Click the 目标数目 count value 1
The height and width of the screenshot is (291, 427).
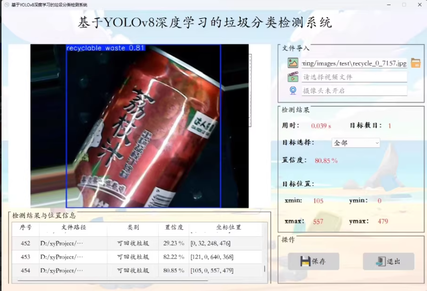[x=390, y=126]
